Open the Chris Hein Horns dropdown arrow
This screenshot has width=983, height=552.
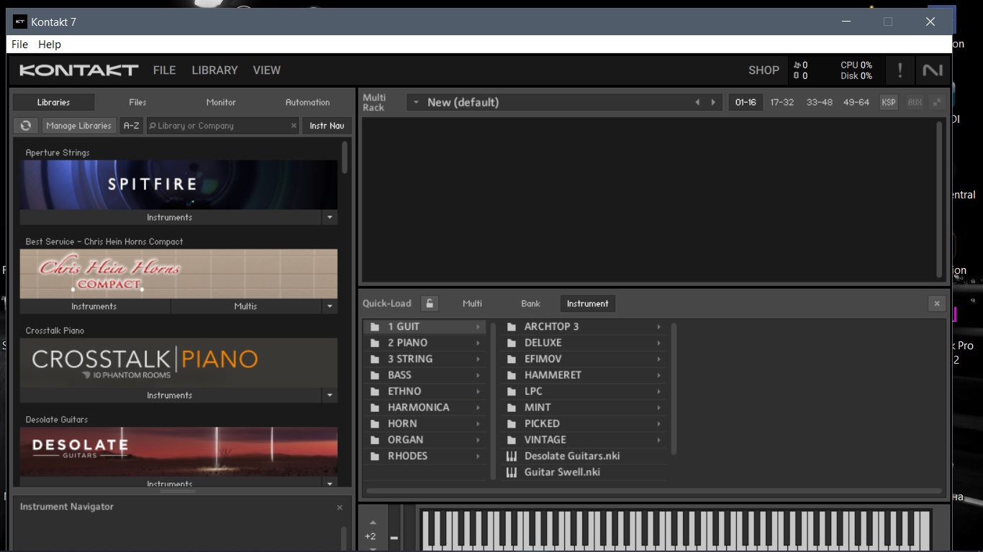(330, 306)
